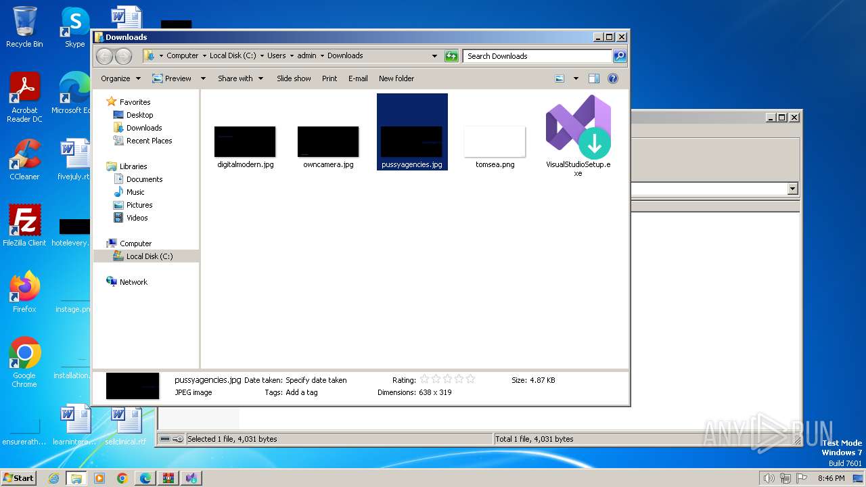866x487 pixels.
Task: Open the Share with dropdown
Action: tap(240, 78)
